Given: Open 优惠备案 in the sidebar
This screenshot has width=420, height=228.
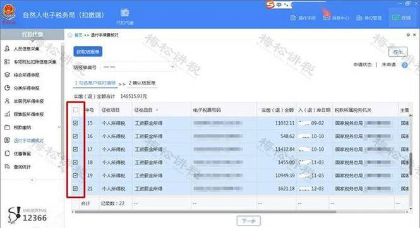Looking at the screenshot, I should (x=22, y=153).
